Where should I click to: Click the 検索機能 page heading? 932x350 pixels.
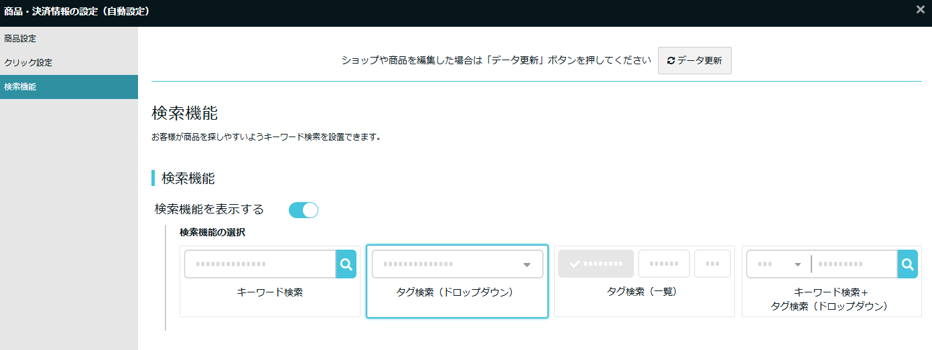[x=185, y=113]
